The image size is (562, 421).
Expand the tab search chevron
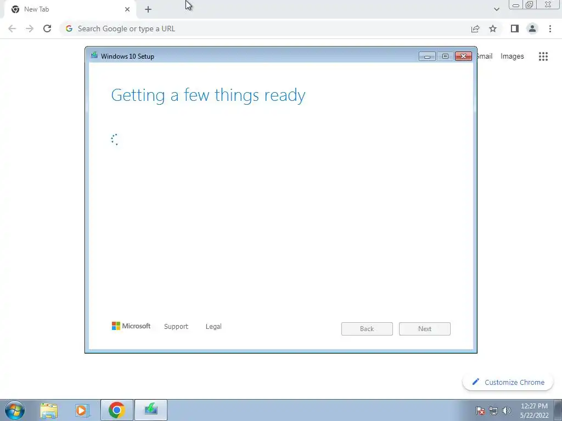tap(496, 9)
